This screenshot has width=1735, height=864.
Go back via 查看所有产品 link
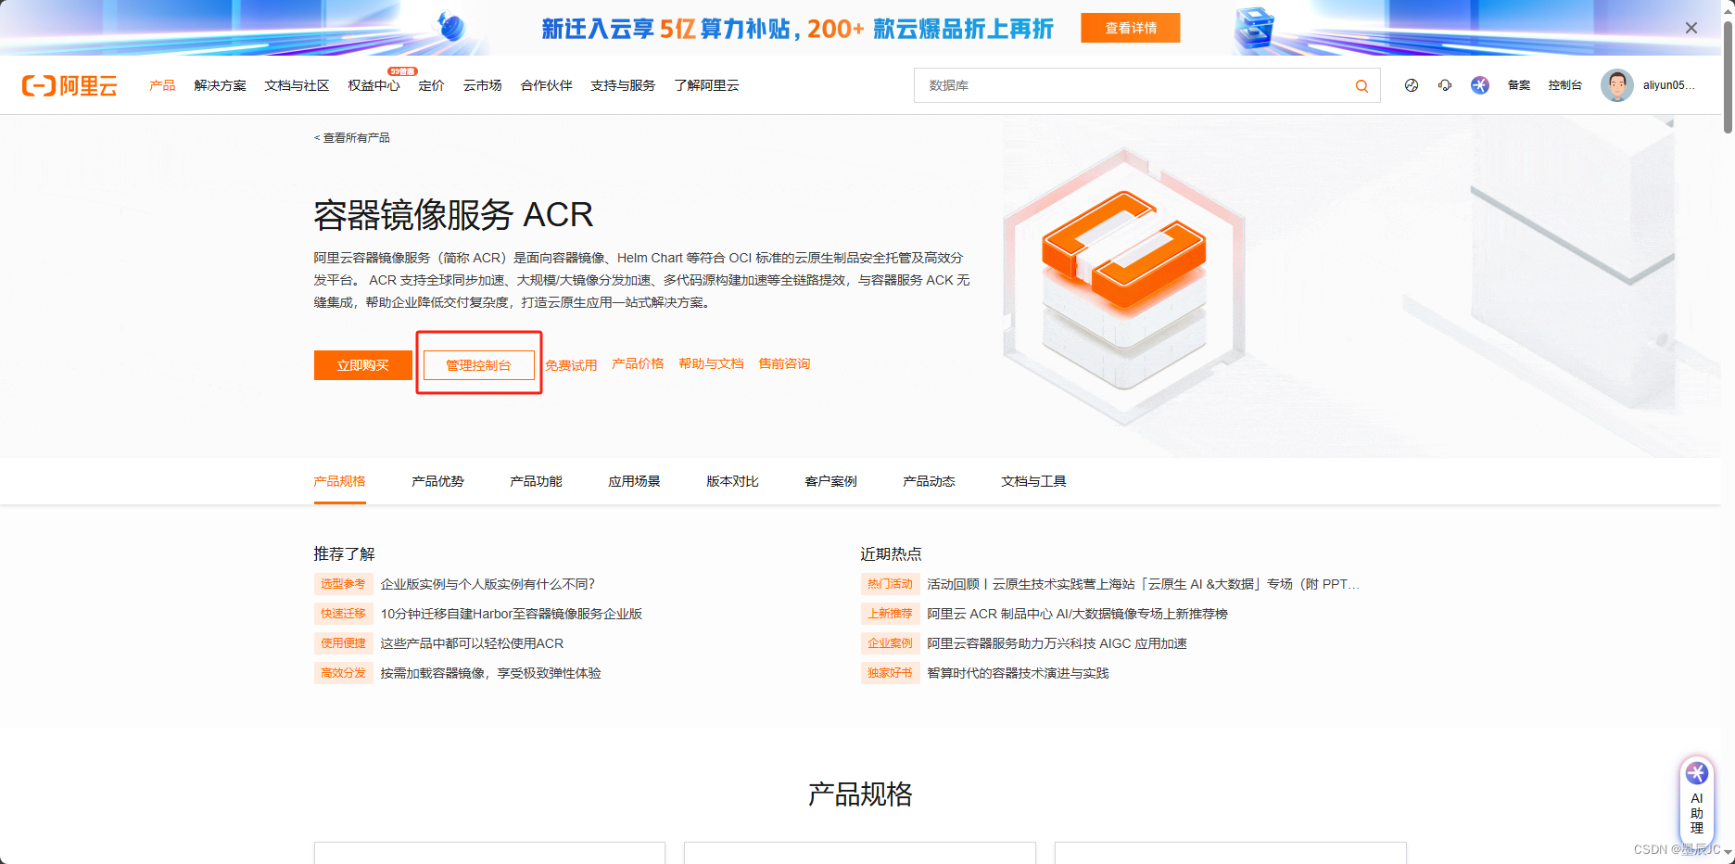pyautogui.click(x=352, y=138)
